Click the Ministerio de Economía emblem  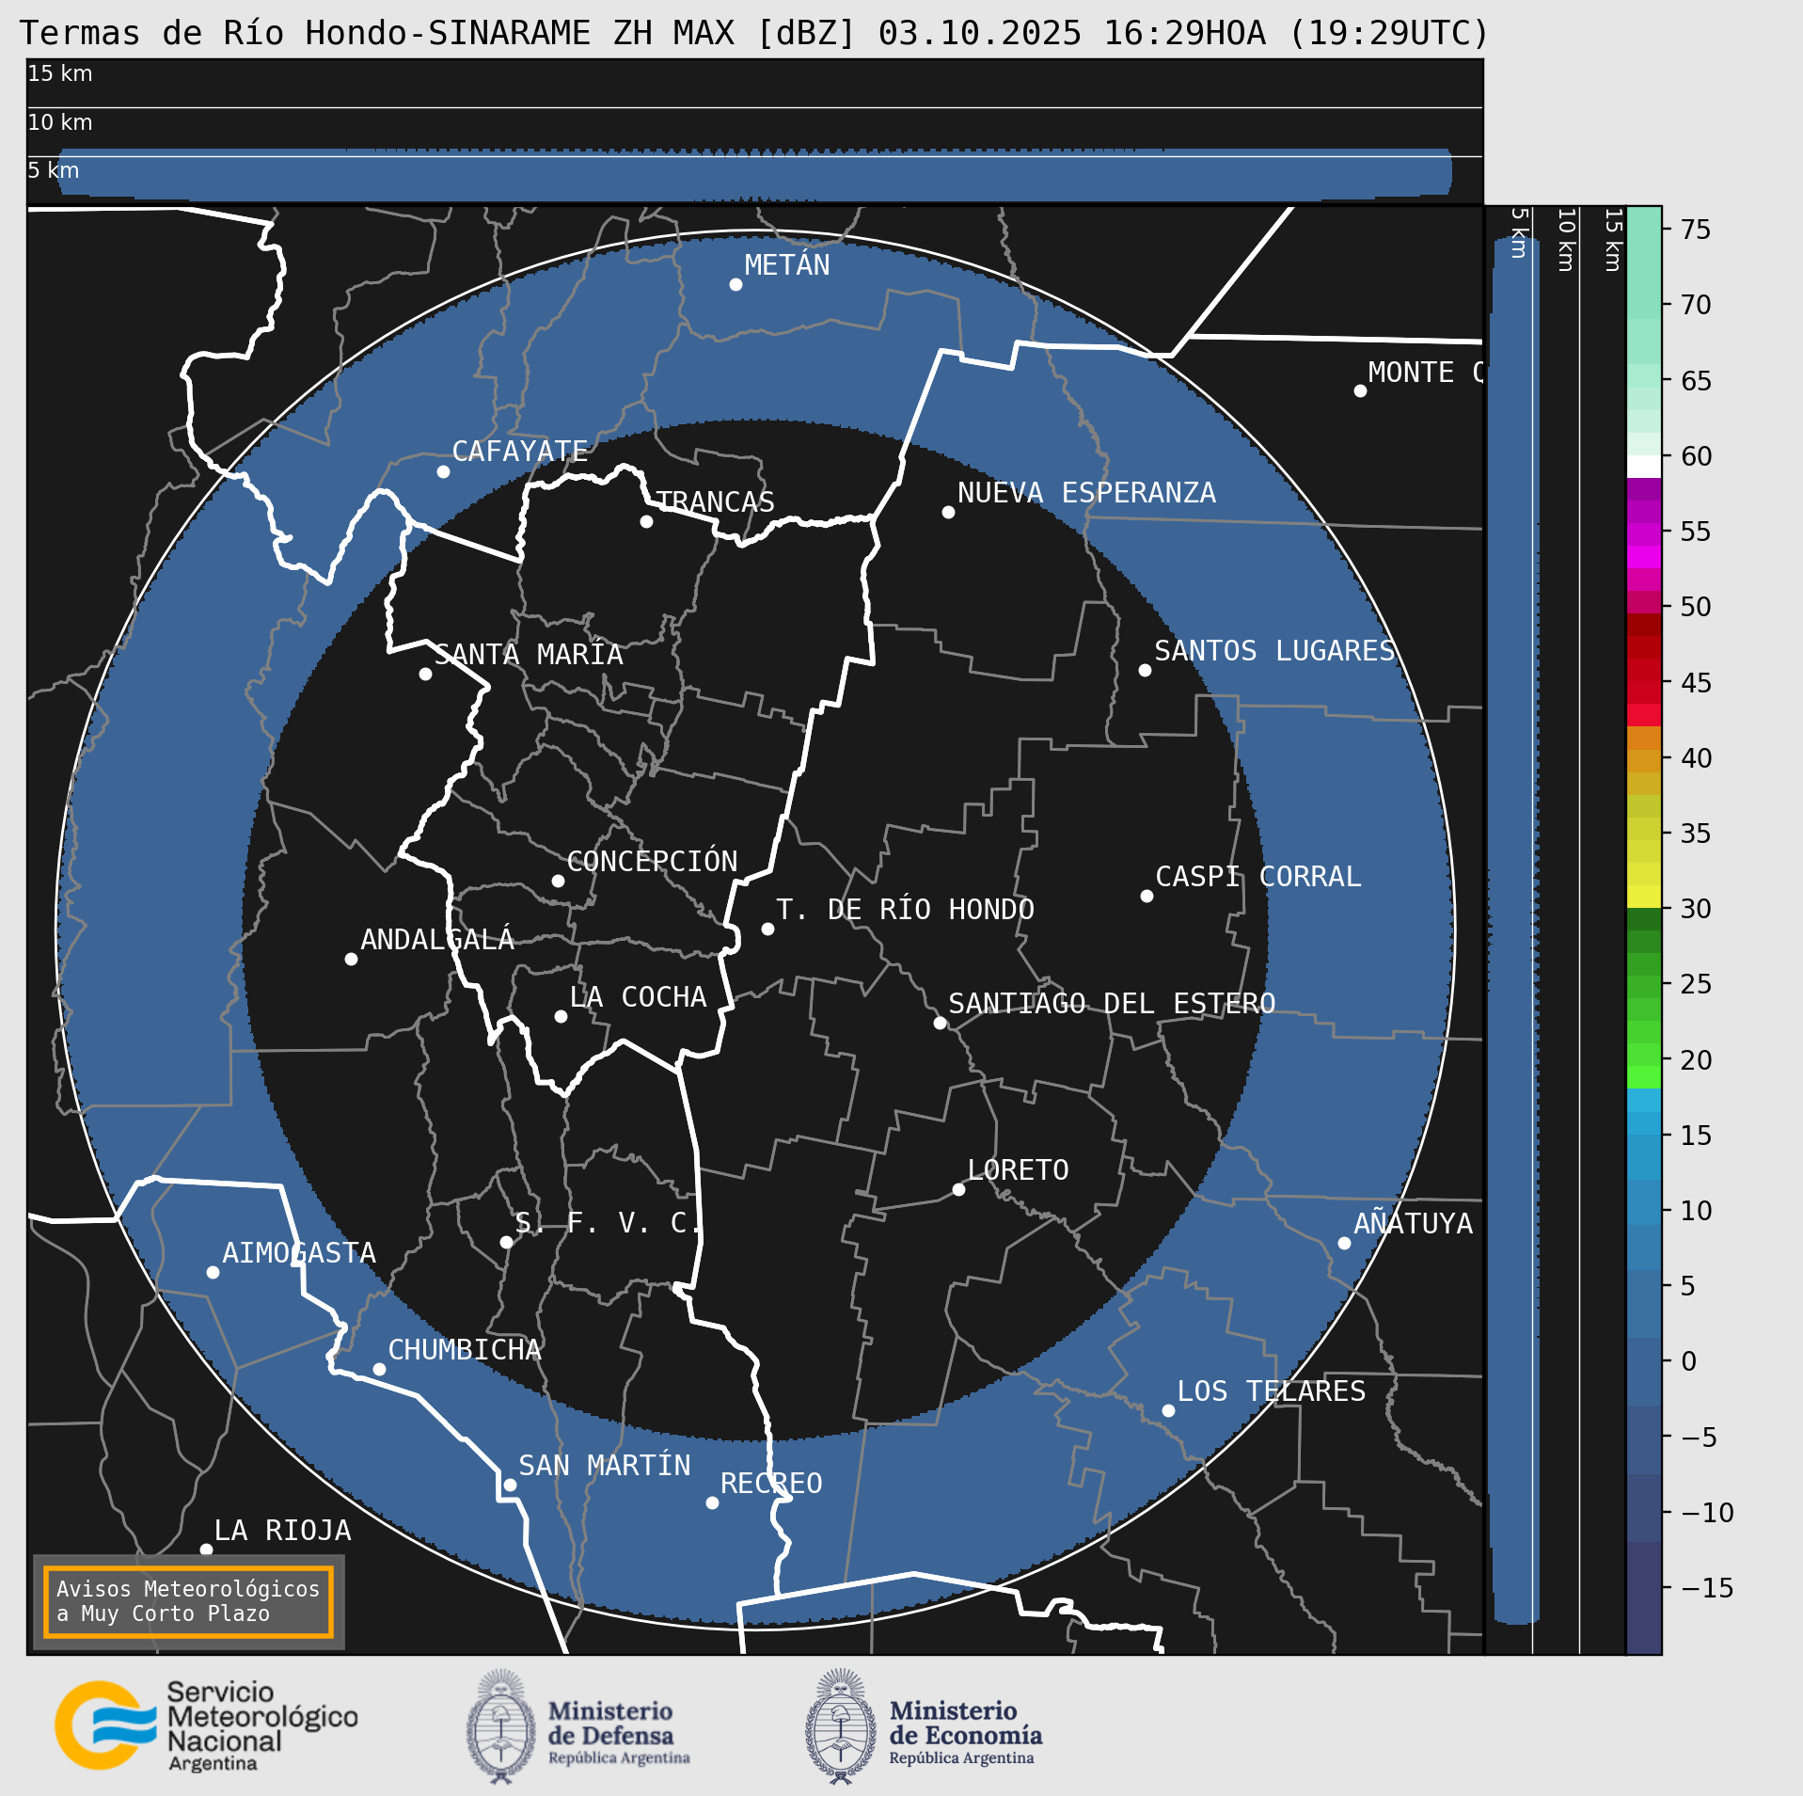tap(840, 1726)
